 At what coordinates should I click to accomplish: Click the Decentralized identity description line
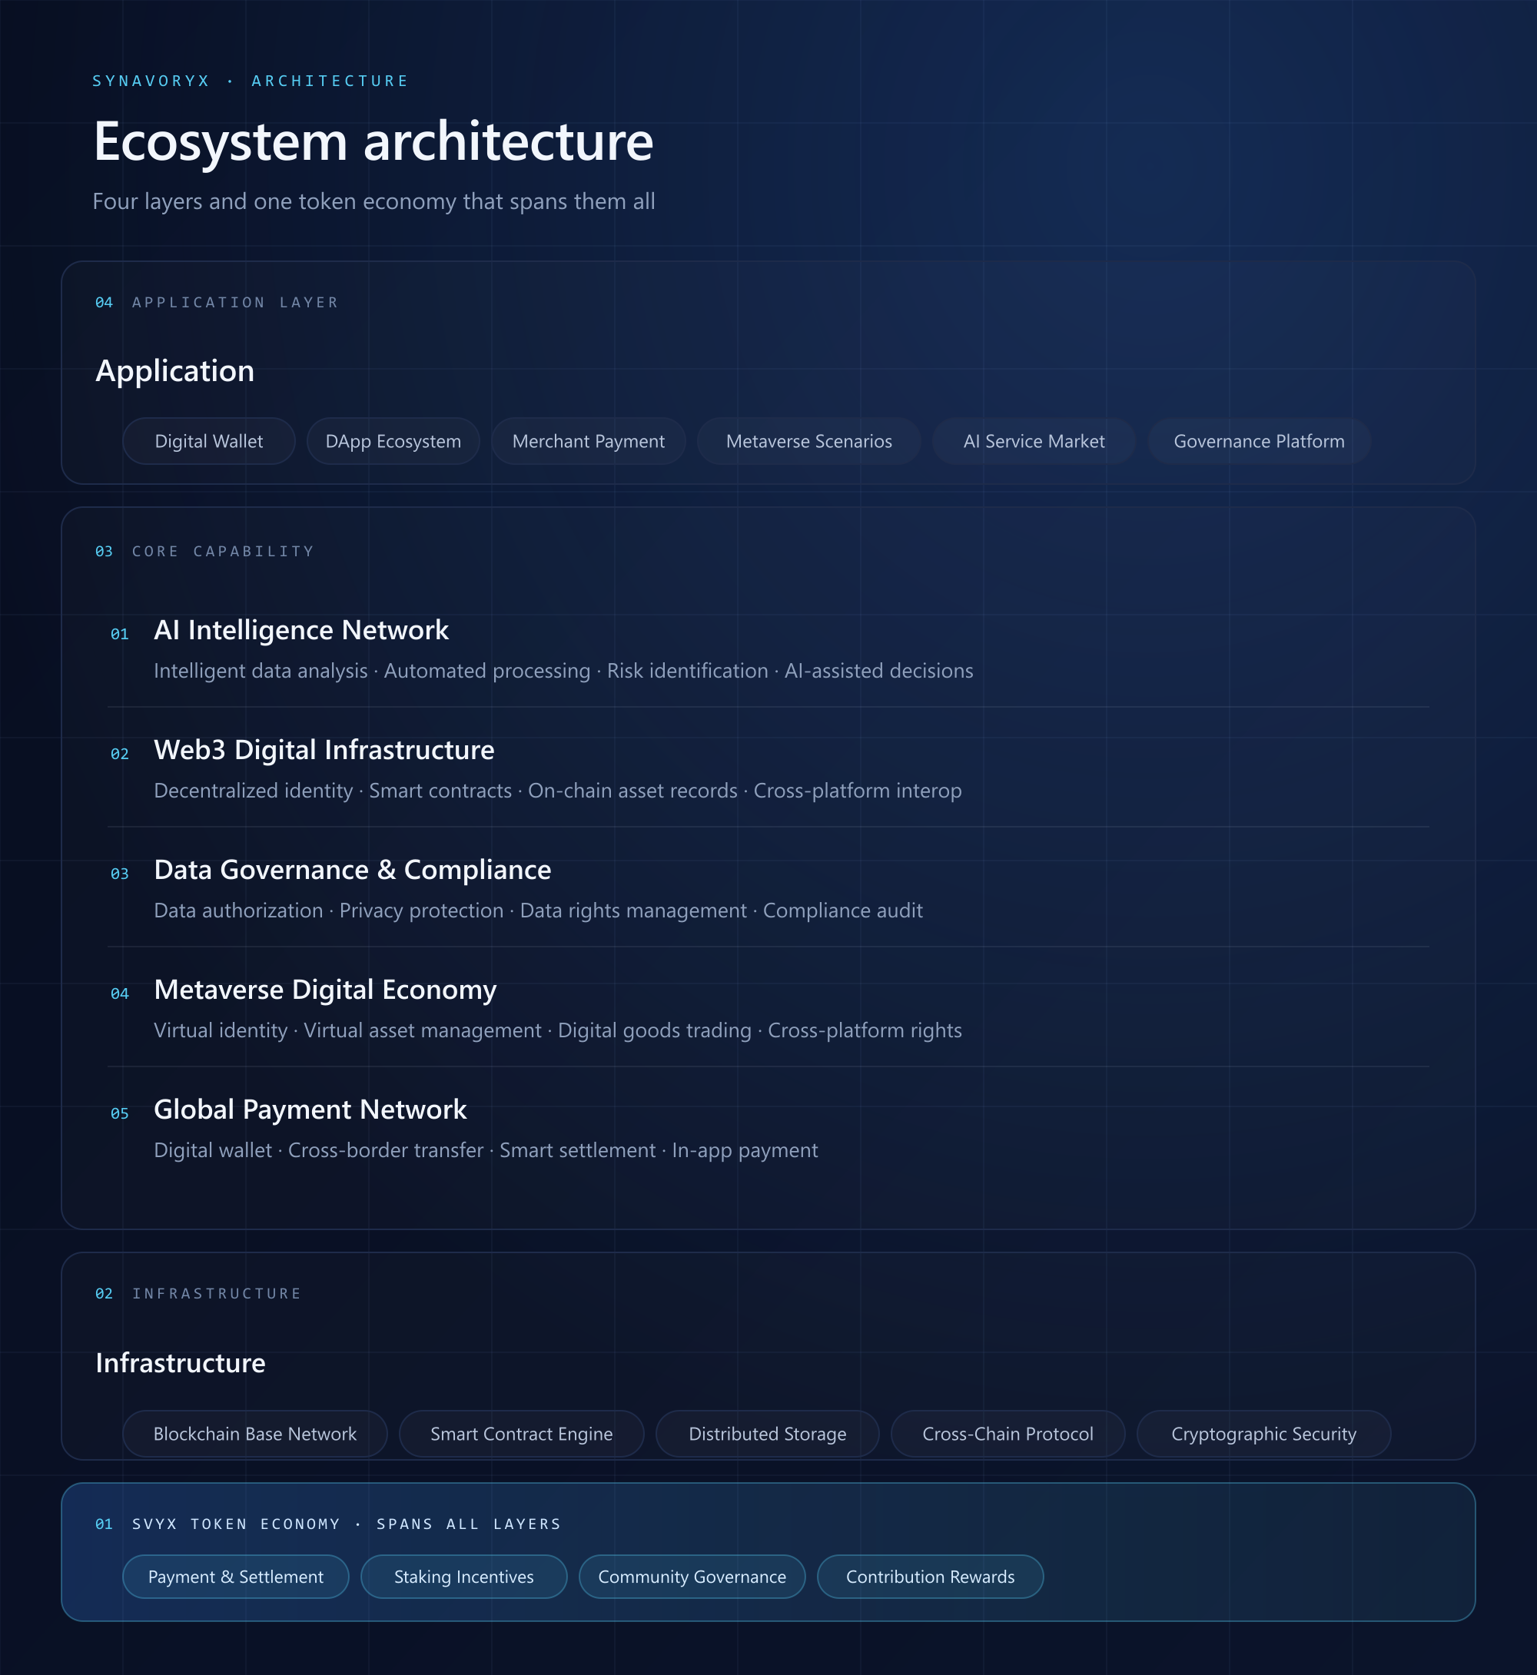[x=557, y=791]
